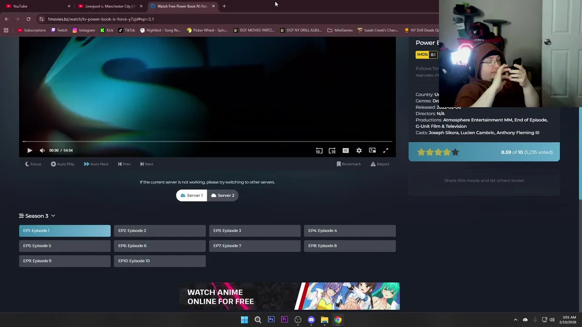Report a problem with this video
Viewport: 582px width, 327px height.
click(380, 164)
